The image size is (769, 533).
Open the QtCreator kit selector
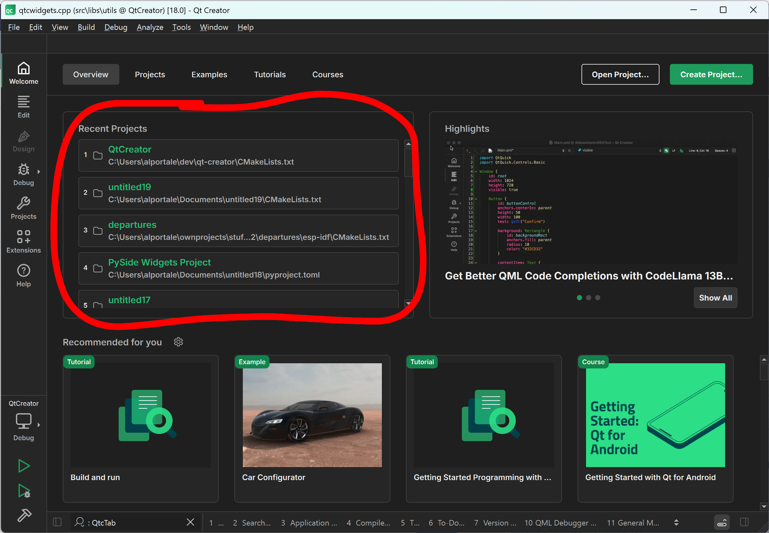tap(23, 421)
